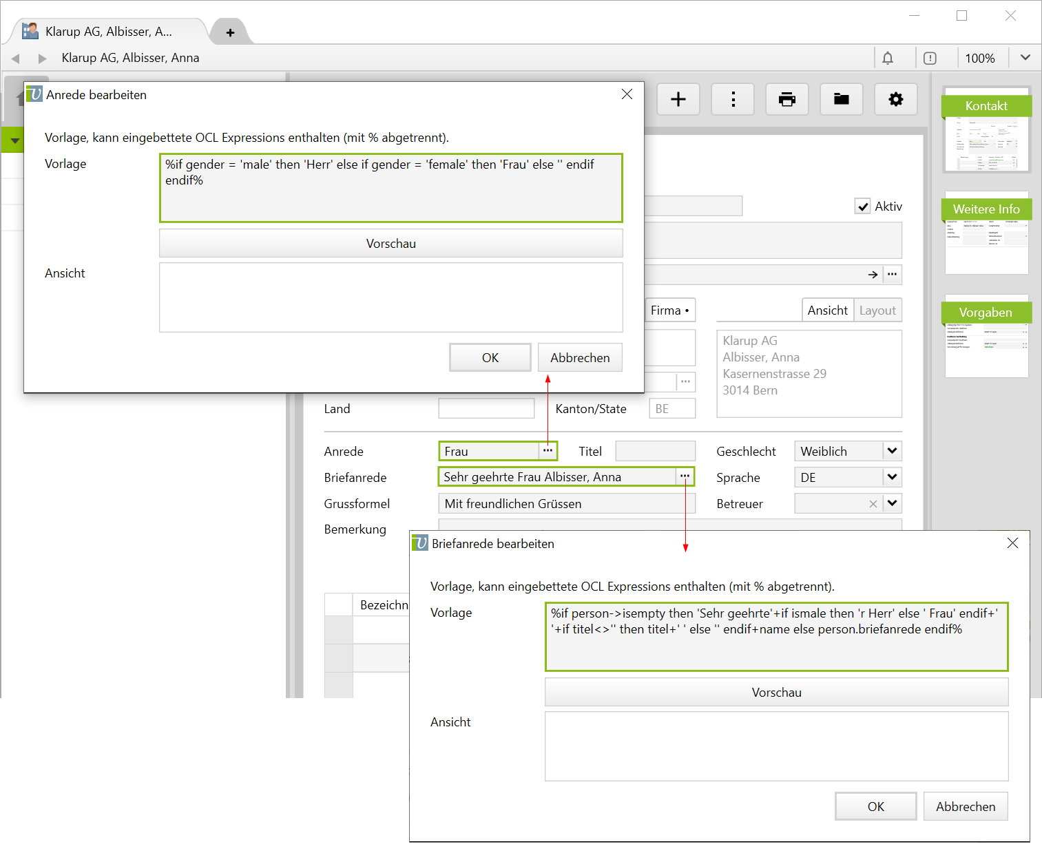Click the alert info icon beside the bell
The width and height of the screenshot is (1042, 853).
[930, 58]
